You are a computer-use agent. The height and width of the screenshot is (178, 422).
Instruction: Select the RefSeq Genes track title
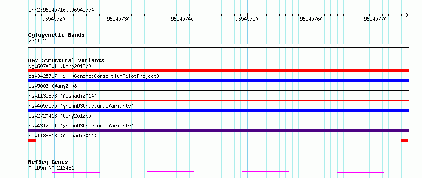coord(48,162)
